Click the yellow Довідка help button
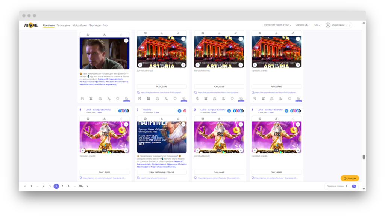Image resolution: width=385 pixels, height=218 pixels. (x=350, y=178)
